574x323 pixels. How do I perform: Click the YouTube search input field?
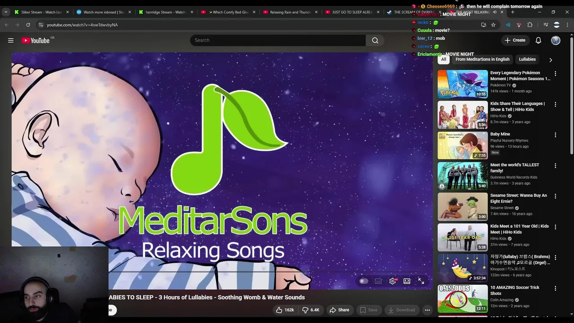click(x=278, y=40)
